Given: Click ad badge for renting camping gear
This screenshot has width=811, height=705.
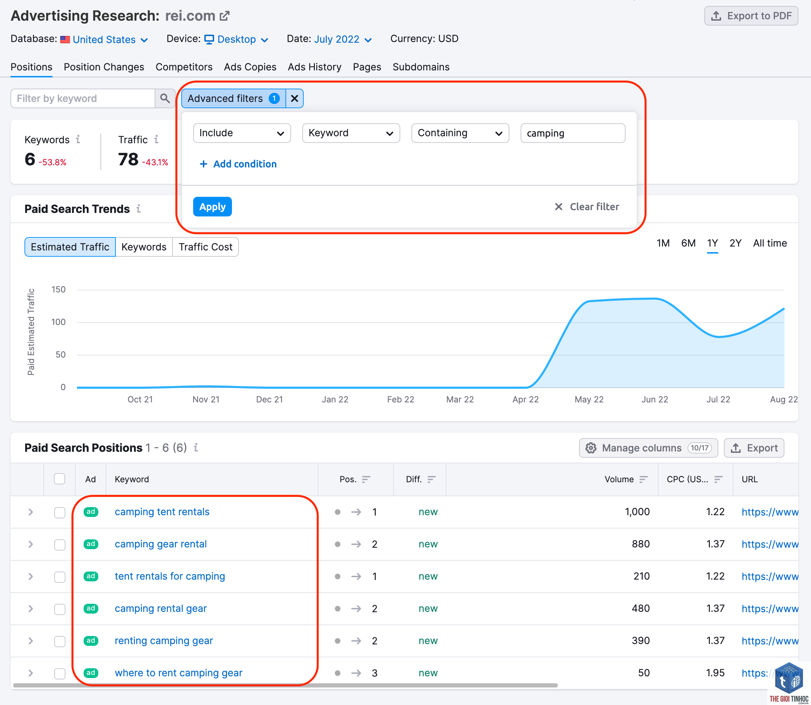Looking at the screenshot, I should (x=91, y=641).
